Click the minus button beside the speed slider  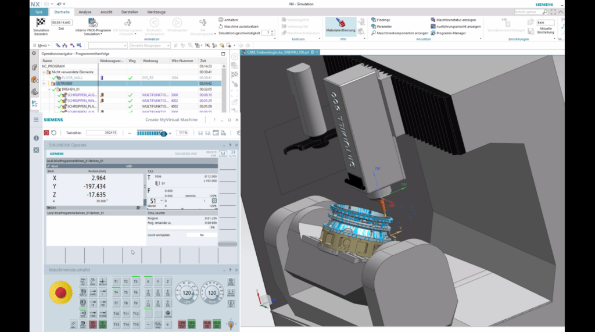[x=130, y=133]
